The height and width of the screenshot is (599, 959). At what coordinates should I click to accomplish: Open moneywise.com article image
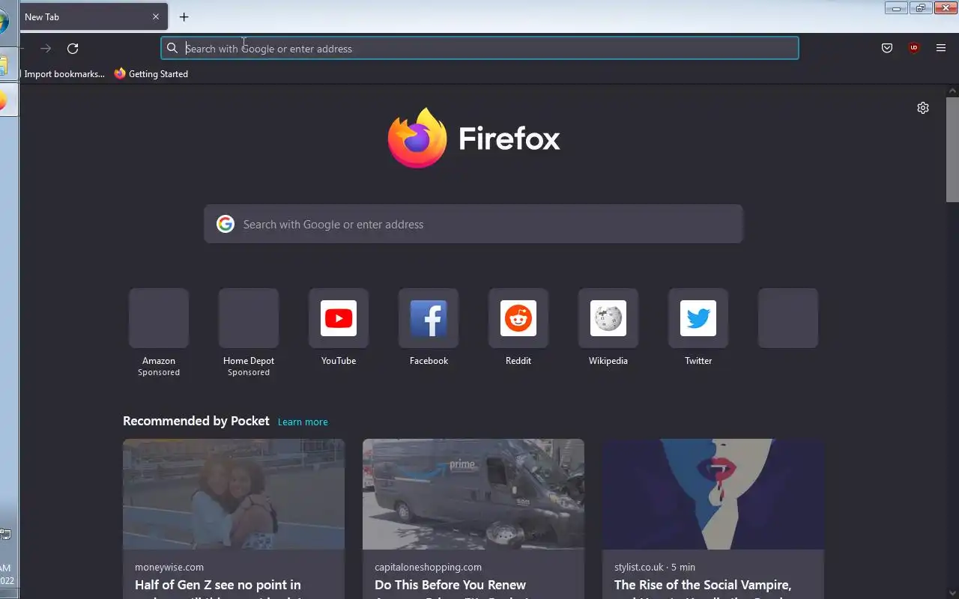(234, 494)
